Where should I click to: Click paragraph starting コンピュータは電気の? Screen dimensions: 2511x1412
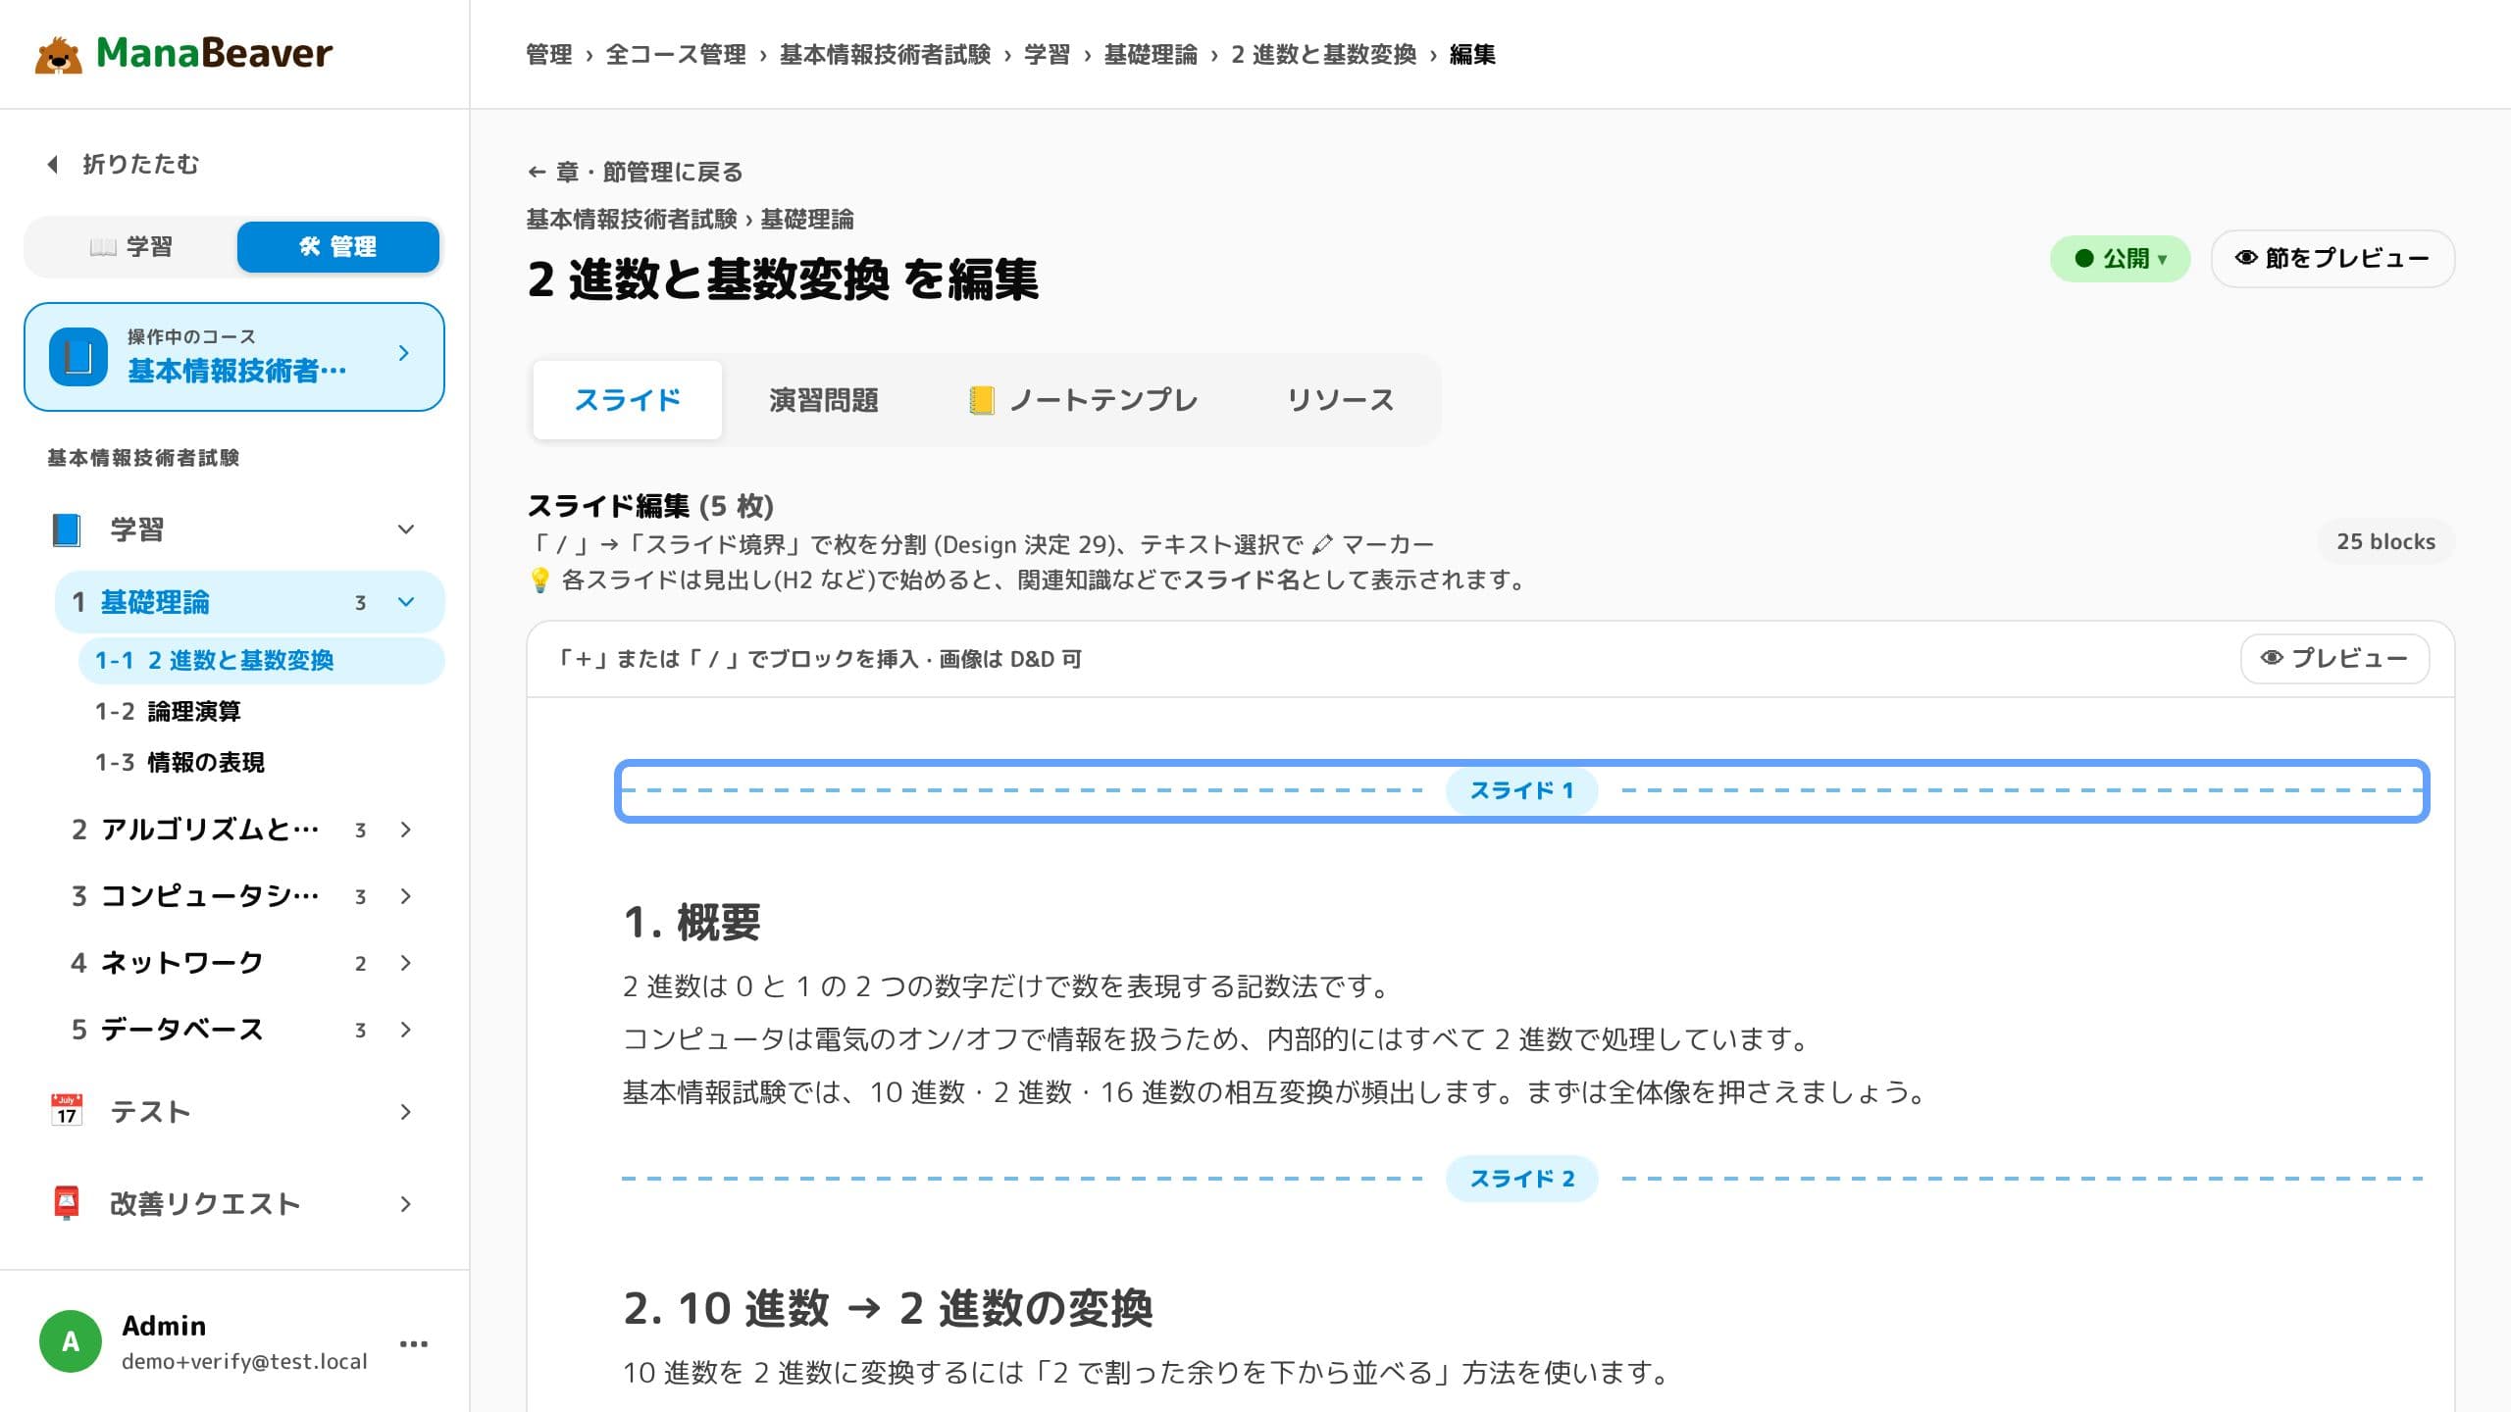pyautogui.click(x=1216, y=1039)
